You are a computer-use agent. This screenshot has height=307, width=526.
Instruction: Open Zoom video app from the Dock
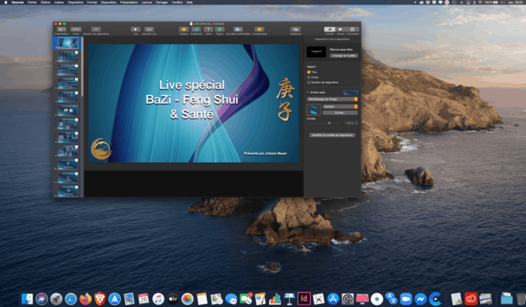406,299
